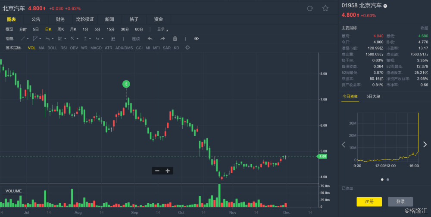Expand Fibonacci tool dropdown arrow
Viewport: 431px width, 217px height.
(x=65, y=39)
